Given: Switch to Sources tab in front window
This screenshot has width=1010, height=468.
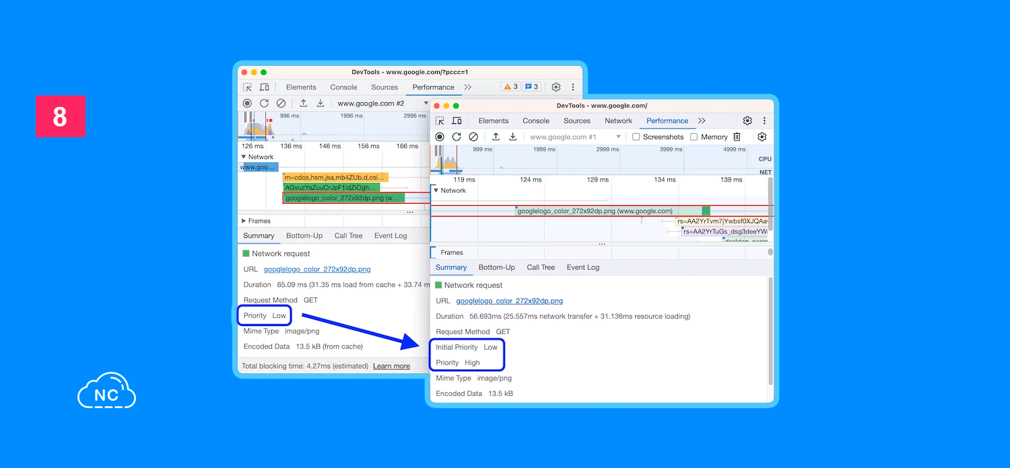Looking at the screenshot, I should pos(577,121).
